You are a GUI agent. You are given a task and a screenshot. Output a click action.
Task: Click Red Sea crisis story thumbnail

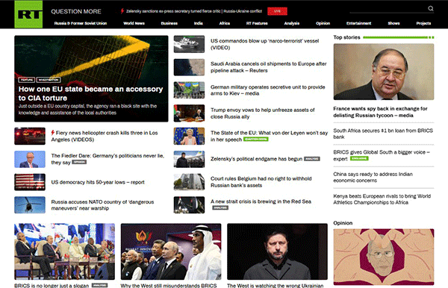tap(189, 205)
